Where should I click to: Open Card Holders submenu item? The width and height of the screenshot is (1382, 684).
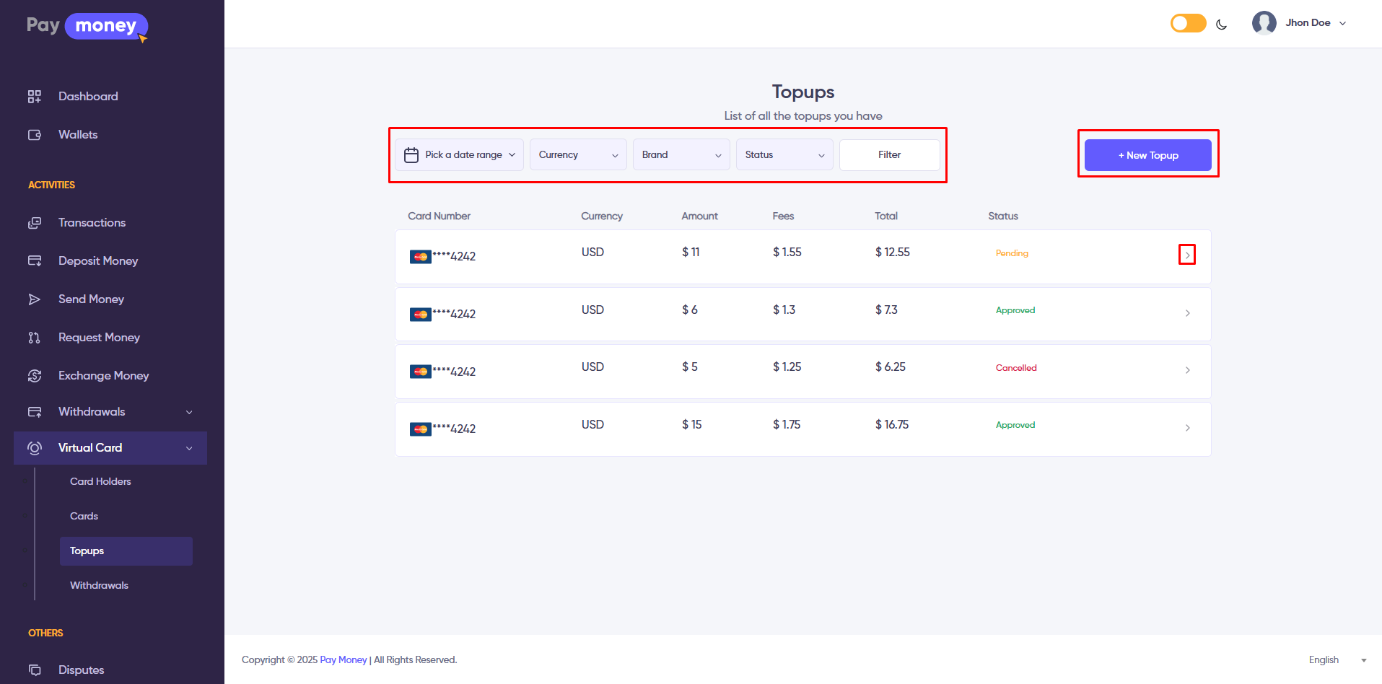100,482
